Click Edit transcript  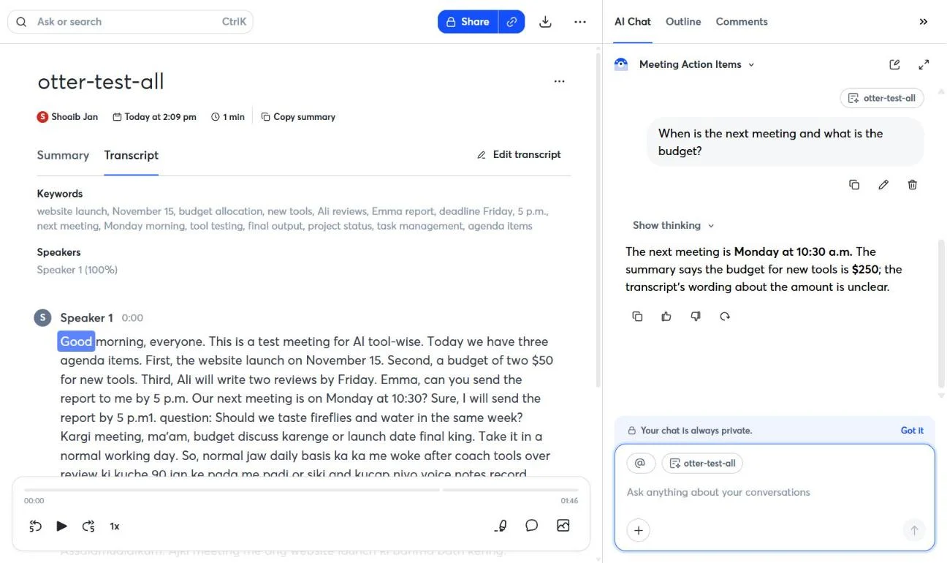coord(519,154)
